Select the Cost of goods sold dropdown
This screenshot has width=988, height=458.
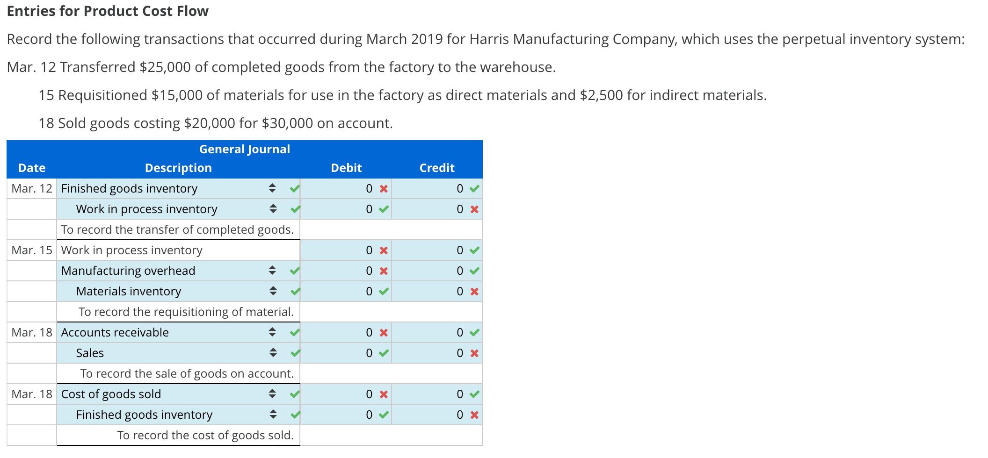[271, 394]
